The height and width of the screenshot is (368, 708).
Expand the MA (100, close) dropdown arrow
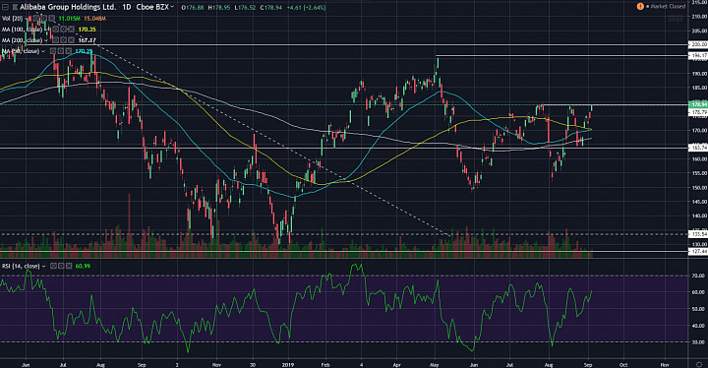(x=46, y=30)
